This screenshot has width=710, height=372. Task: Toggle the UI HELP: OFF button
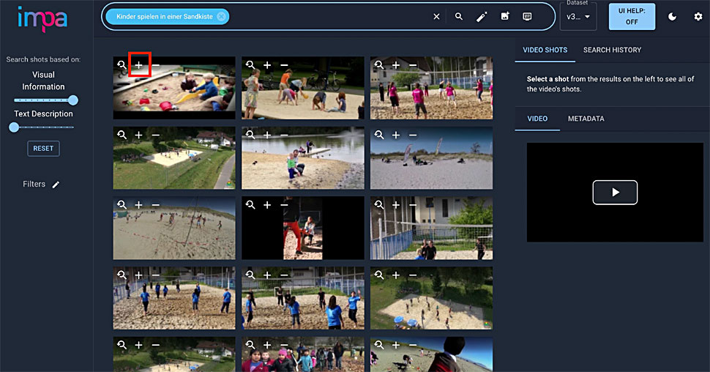pos(632,16)
